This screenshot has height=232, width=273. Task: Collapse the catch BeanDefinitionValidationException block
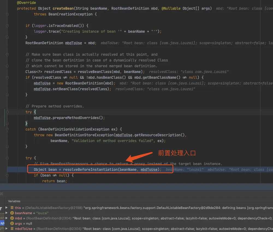(7, 129)
